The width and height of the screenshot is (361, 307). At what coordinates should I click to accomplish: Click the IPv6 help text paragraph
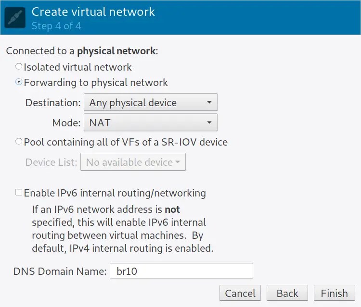tap(122, 229)
